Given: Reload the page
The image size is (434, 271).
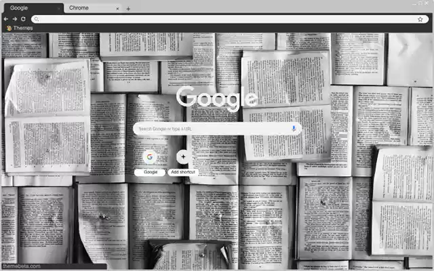Looking at the screenshot, I should (x=23, y=19).
